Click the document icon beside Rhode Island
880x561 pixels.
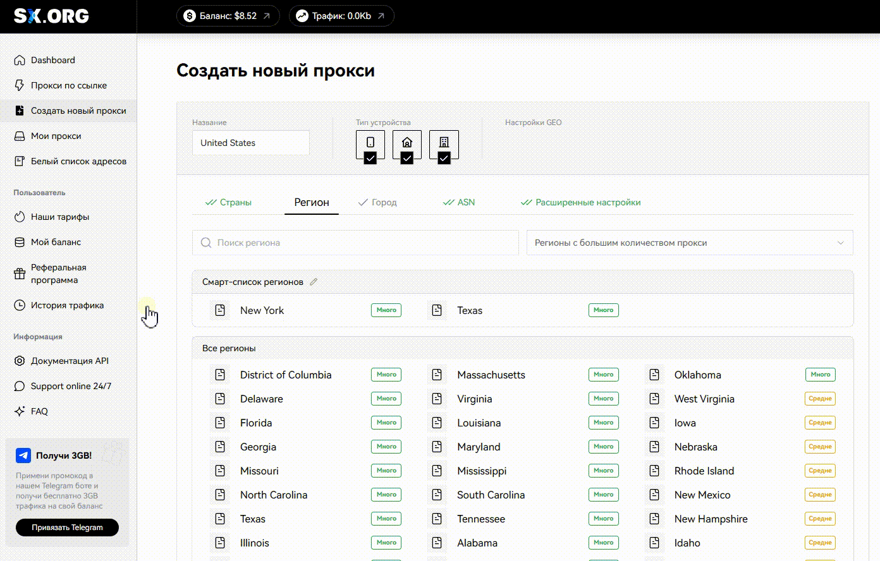click(654, 471)
